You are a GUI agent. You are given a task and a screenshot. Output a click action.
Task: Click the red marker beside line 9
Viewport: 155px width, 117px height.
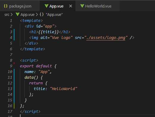[x=14, y=63]
